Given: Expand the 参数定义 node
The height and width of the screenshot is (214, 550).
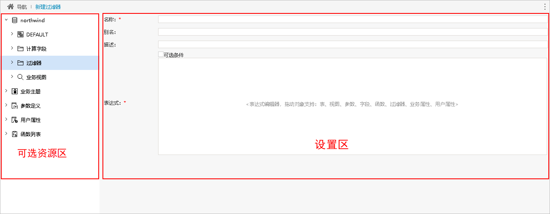Looking at the screenshot, I should click(6, 105).
